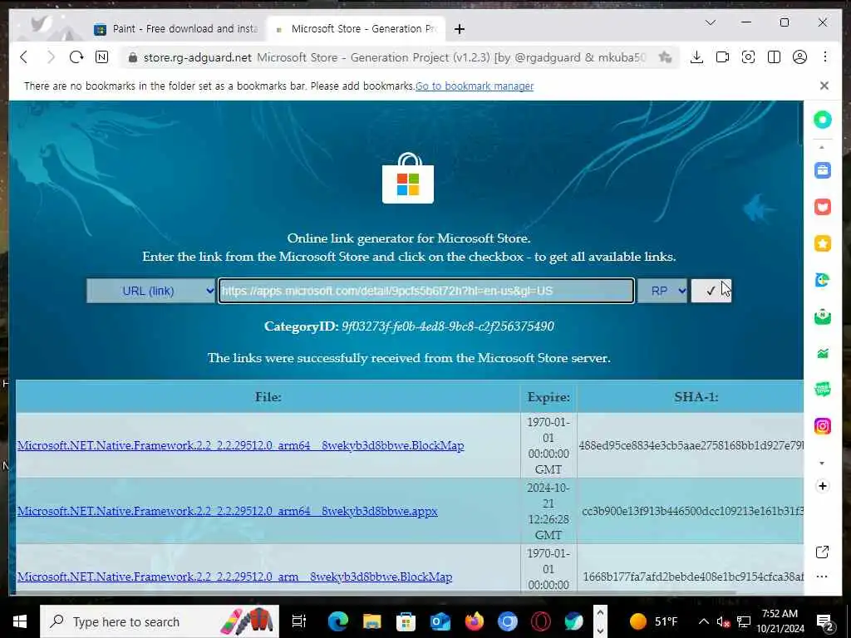This screenshot has width=851, height=638.
Task: Open the browser downloads panel
Action: pyautogui.click(x=696, y=57)
